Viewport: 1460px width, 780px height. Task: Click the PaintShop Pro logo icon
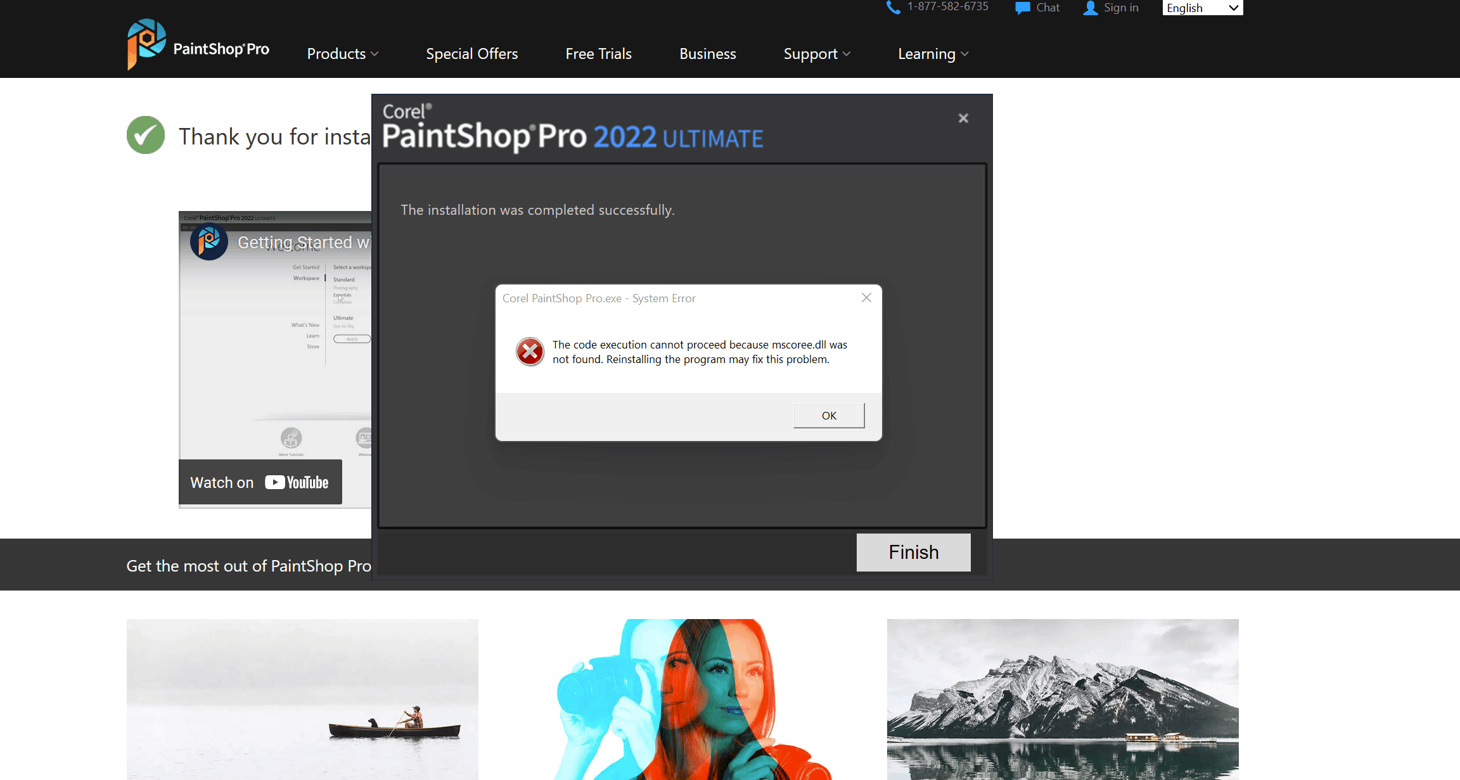(x=146, y=43)
